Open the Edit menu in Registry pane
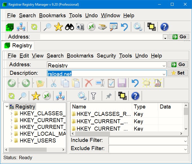Viewport: 192px width, 164px height. click(24, 56)
